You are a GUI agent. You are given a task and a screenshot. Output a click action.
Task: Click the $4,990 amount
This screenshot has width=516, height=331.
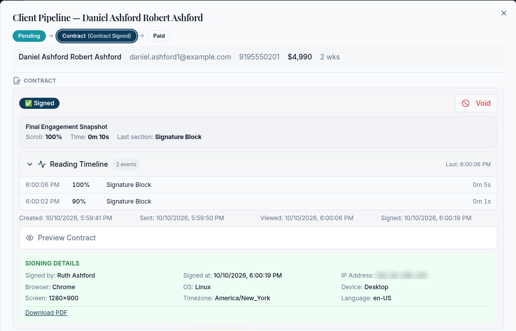tap(300, 57)
